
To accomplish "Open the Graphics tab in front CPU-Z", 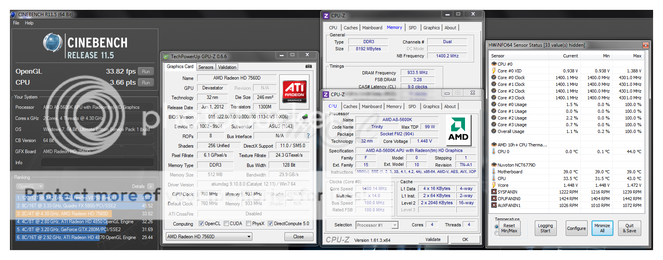I will coord(431,106).
